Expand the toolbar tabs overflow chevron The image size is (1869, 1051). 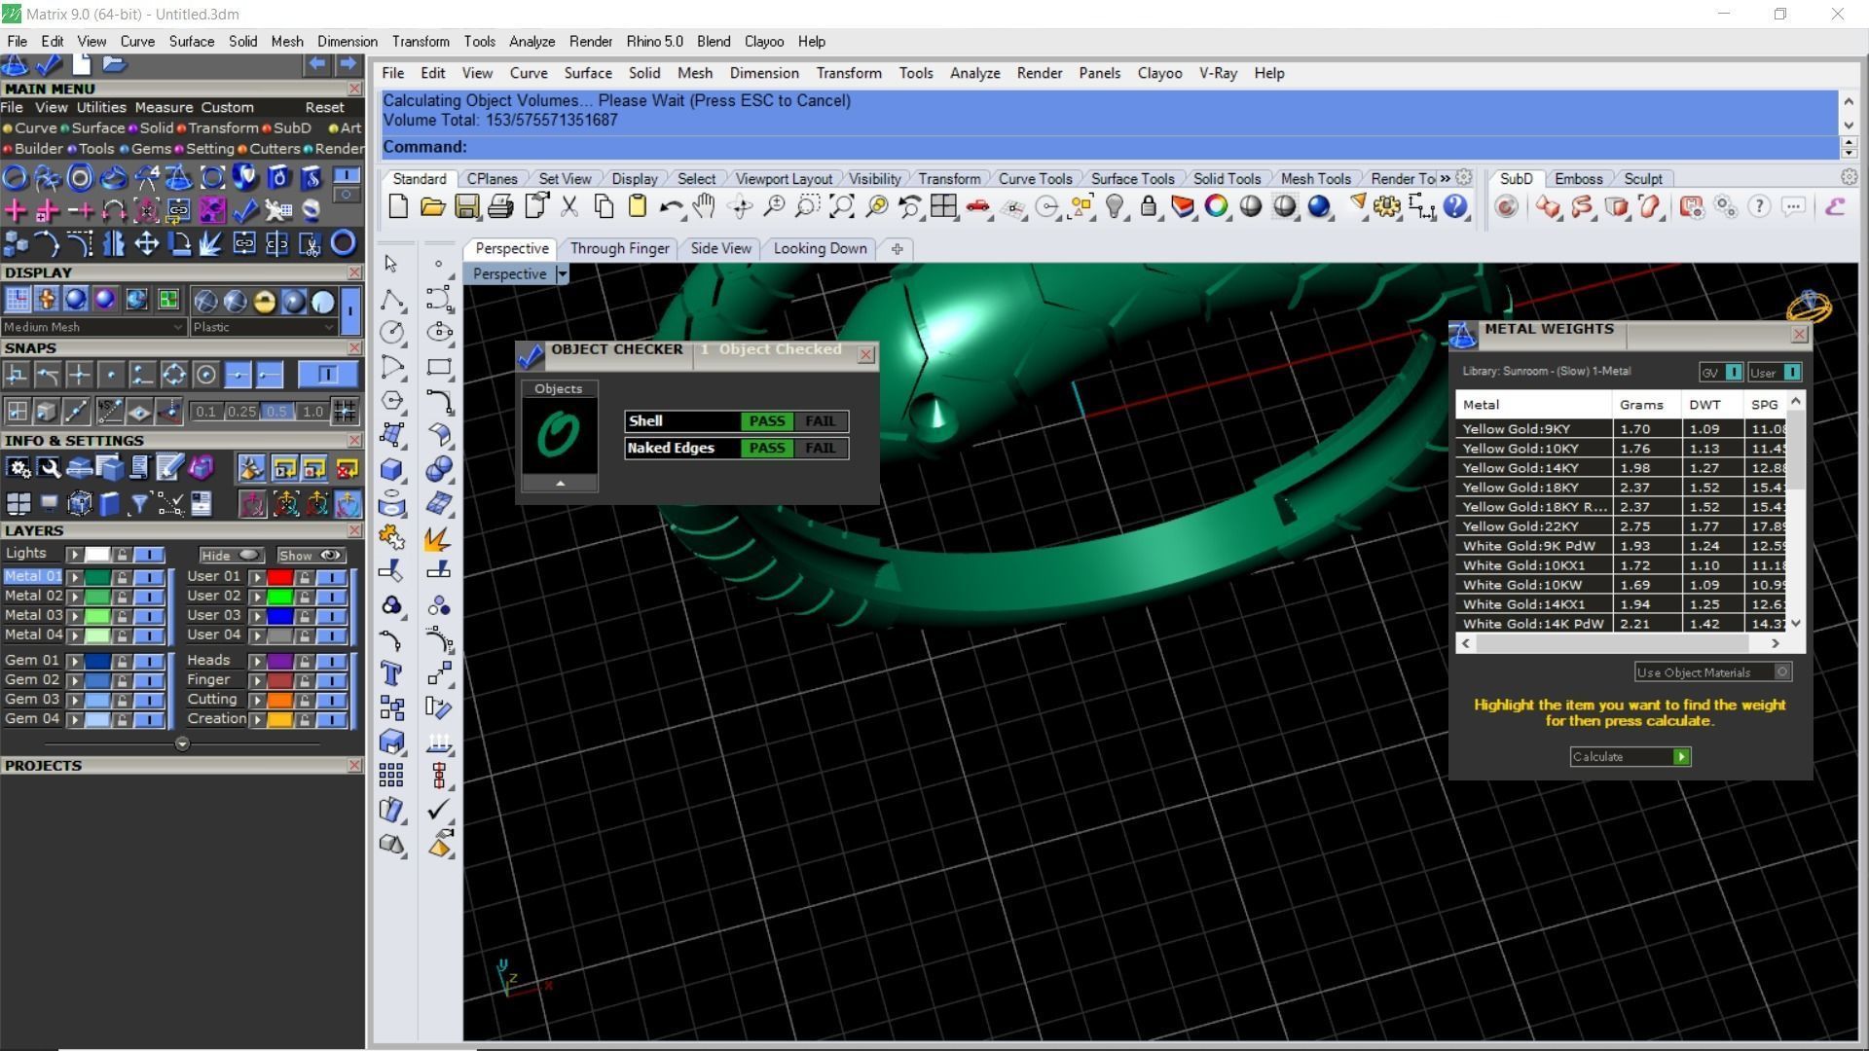pyautogui.click(x=1446, y=179)
